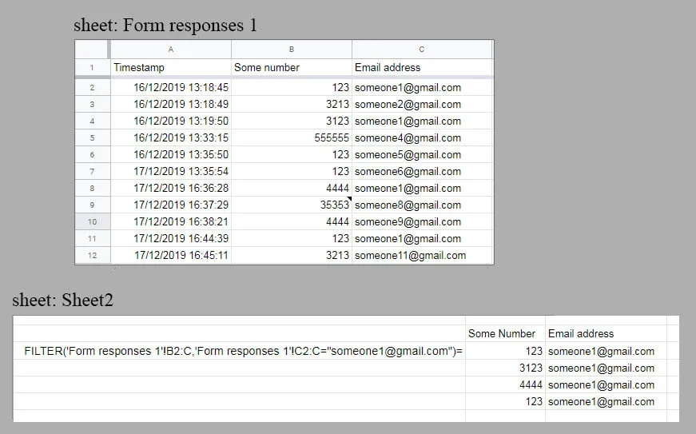The height and width of the screenshot is (434, 696).
Task: Select cell with timestamp 16/12/2019 13:35:50
Action: click(171, 154)
